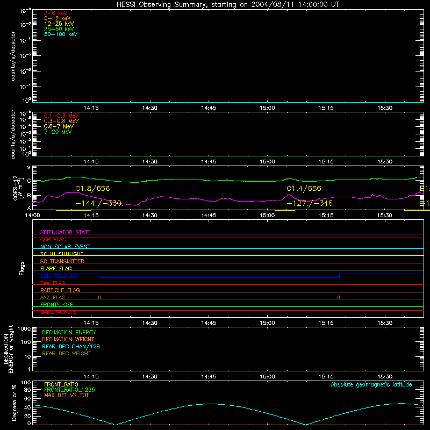The height and width of the screenshot is (430, 430).
Task: Click the DECIMATION ENERGY or weight axis title
Action: click(x=9, y=349)
